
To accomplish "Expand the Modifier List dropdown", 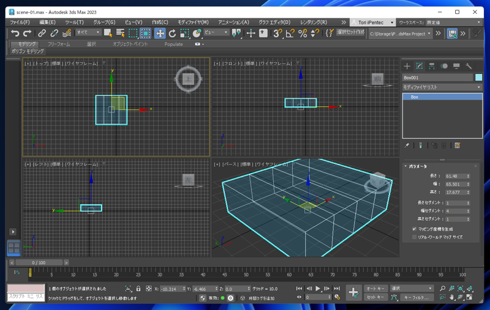I will (x=442, y=87).
